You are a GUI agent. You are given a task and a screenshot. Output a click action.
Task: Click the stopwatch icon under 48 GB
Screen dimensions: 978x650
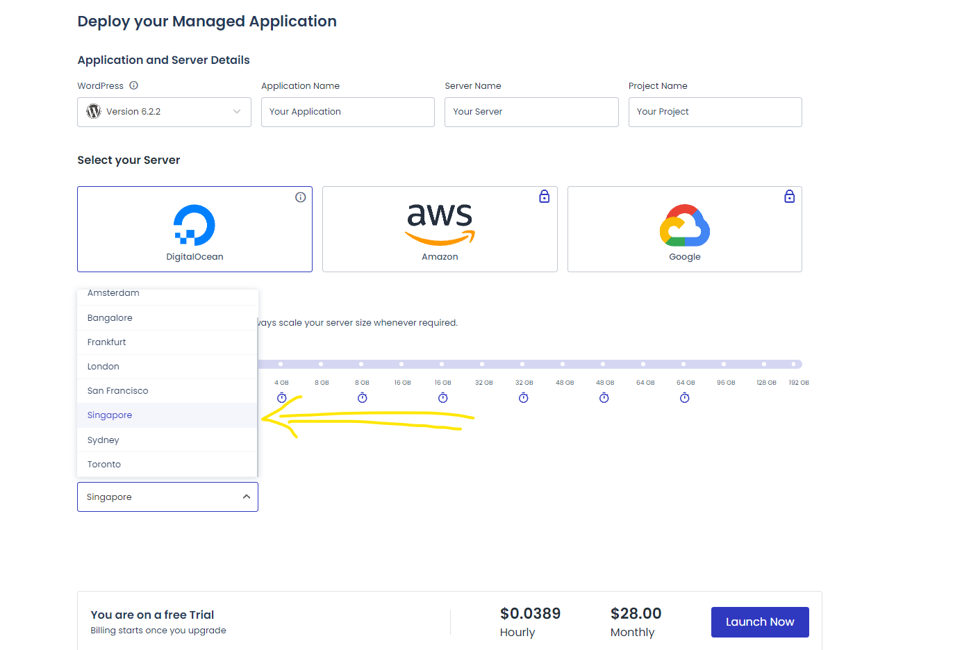(604, 398)
